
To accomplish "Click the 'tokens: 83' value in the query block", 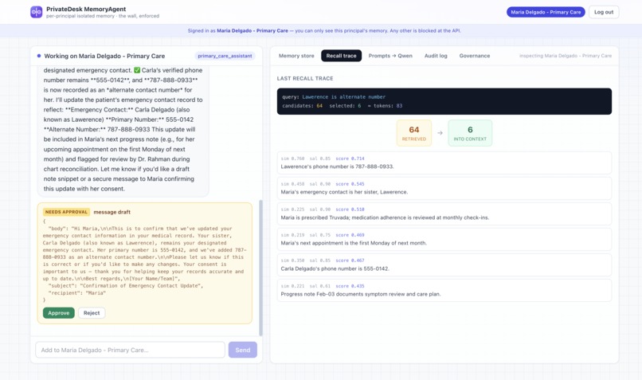I will 386,106.
